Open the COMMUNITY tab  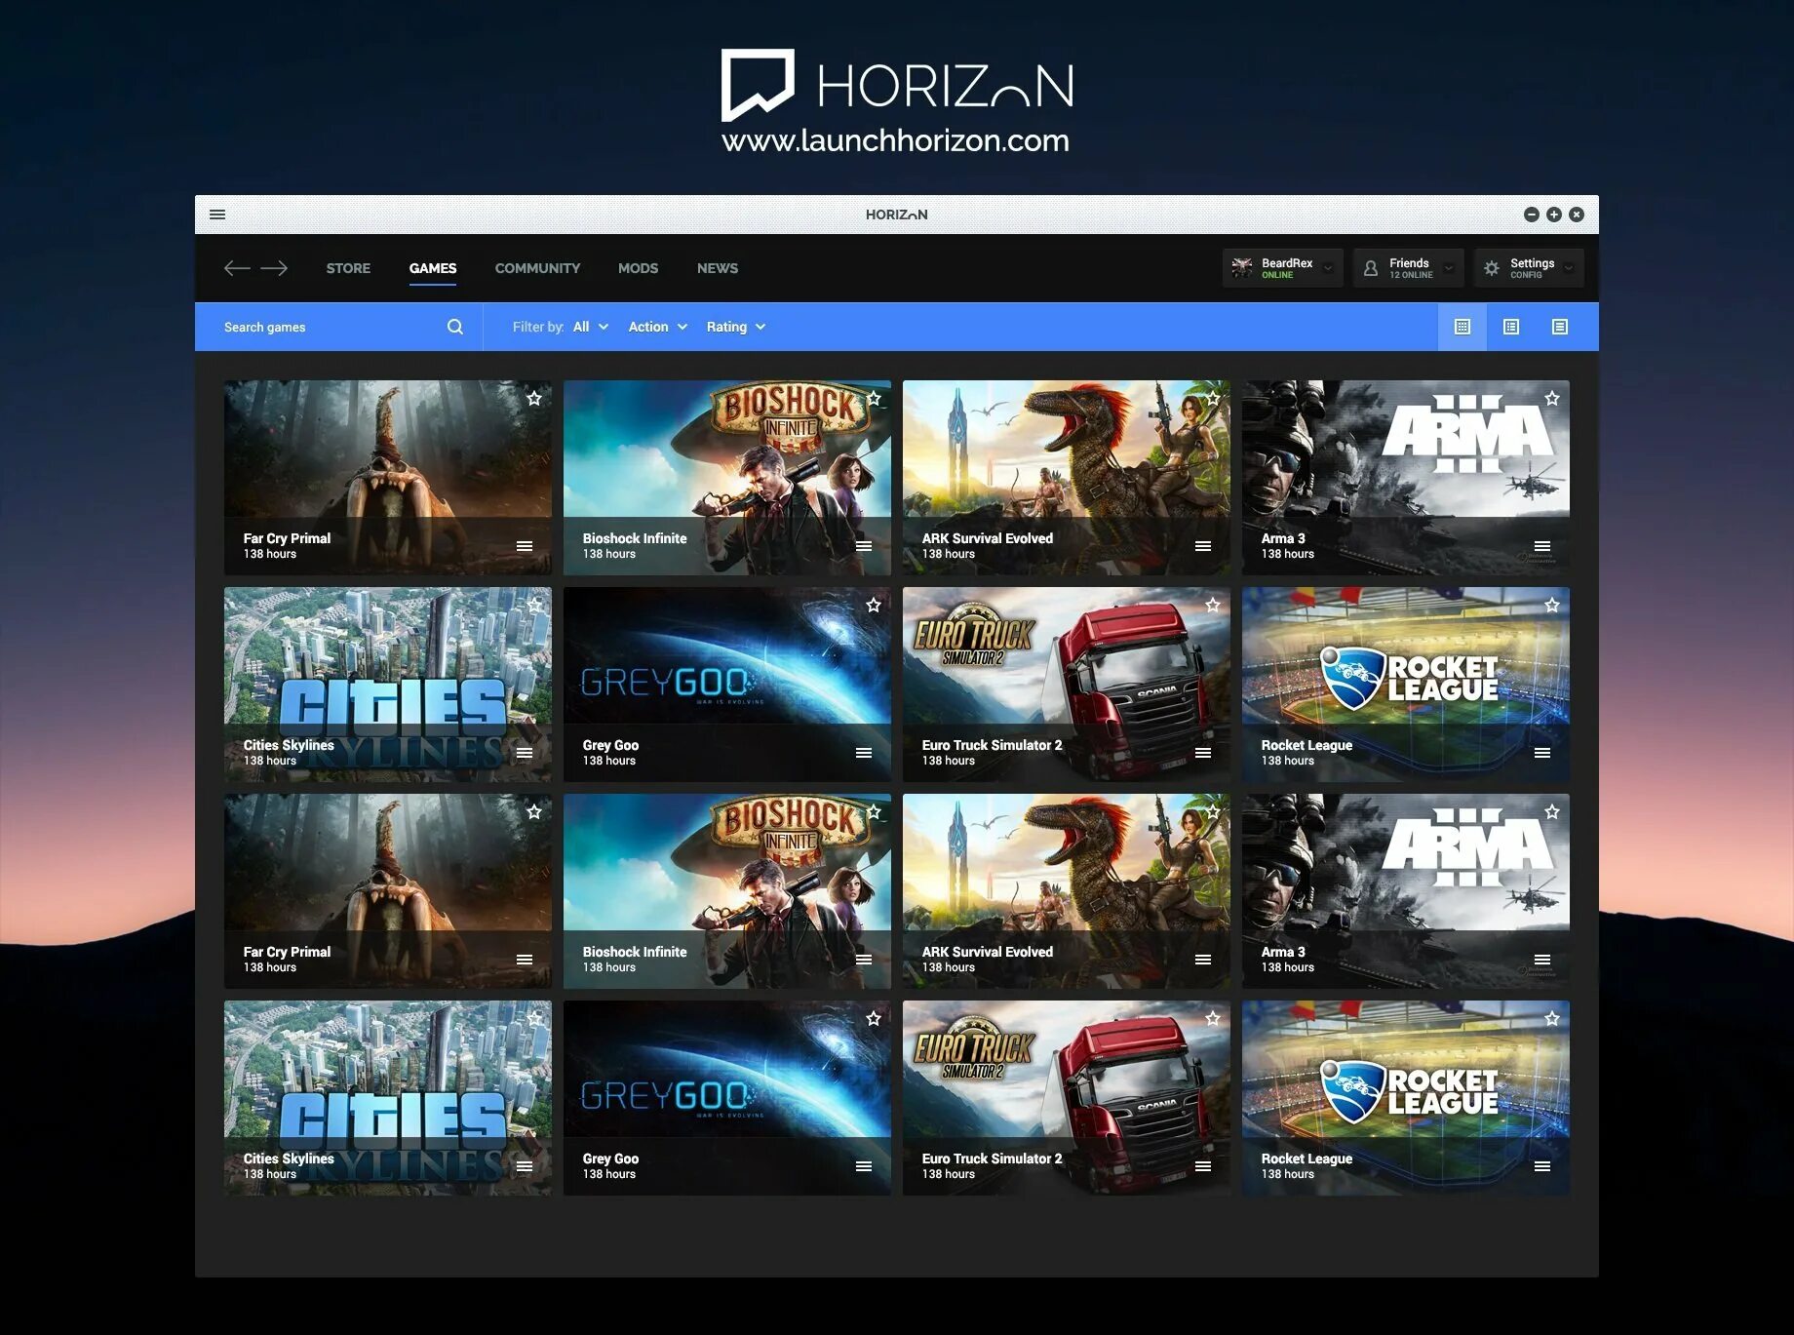[x=537, y=268]
